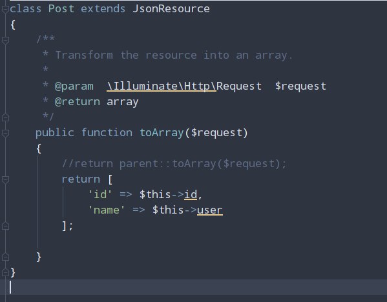Click the function keyword
Image resolution: width=387 pixels, height=302 pixels.
tap(107, 133)
